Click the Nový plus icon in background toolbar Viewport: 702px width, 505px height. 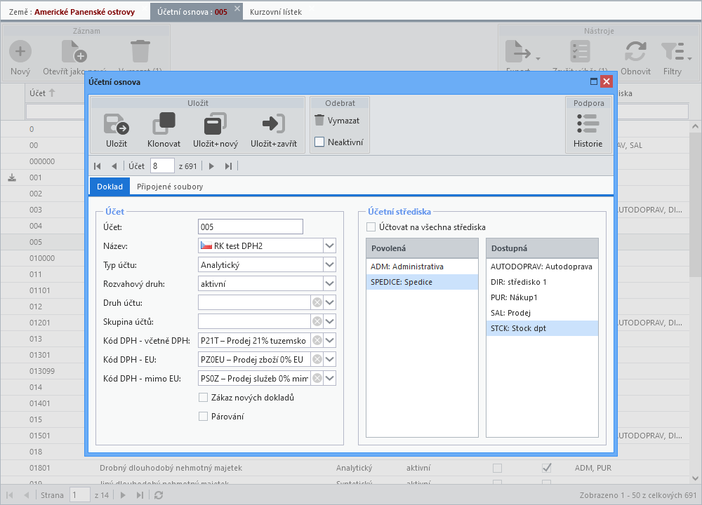20,51
